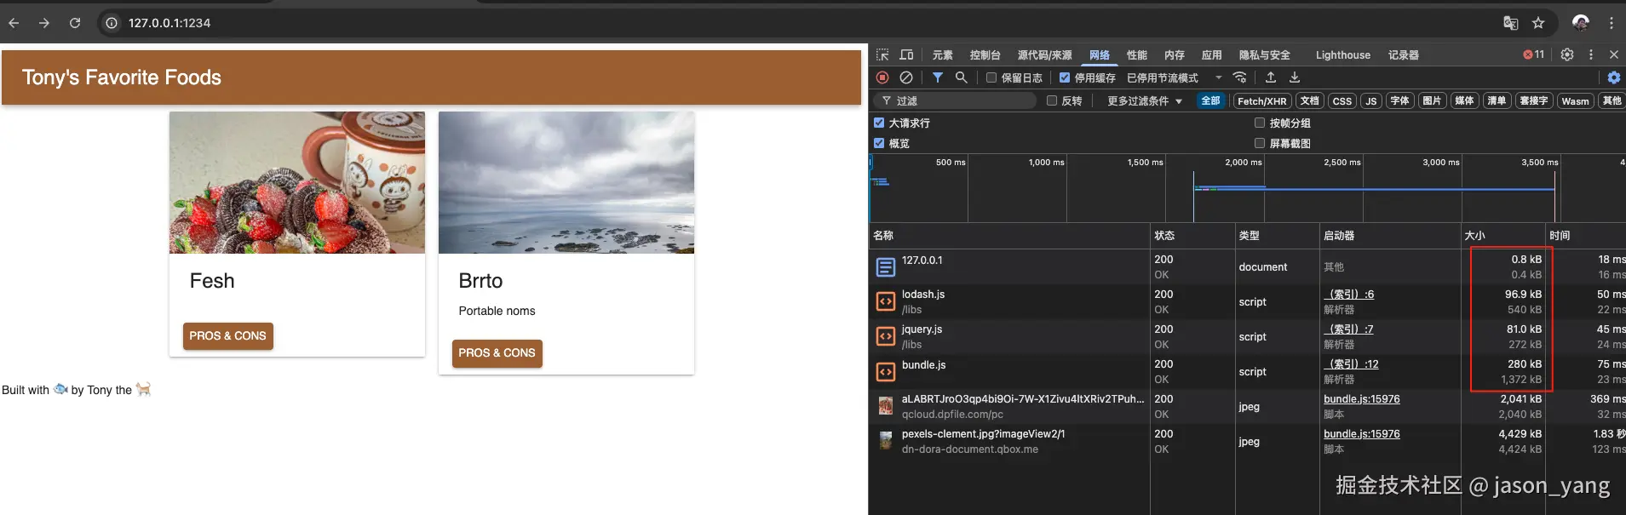Click the translate page icon

click(x=1510, y=23)
